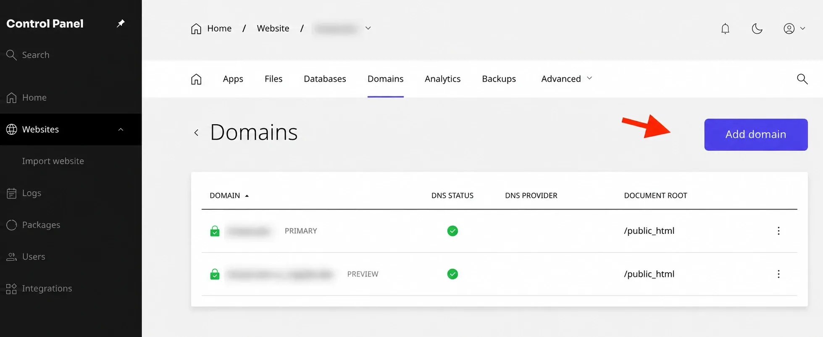Toggle dark mode moon icon
The image size is (823, 337).
pos(757,29)
